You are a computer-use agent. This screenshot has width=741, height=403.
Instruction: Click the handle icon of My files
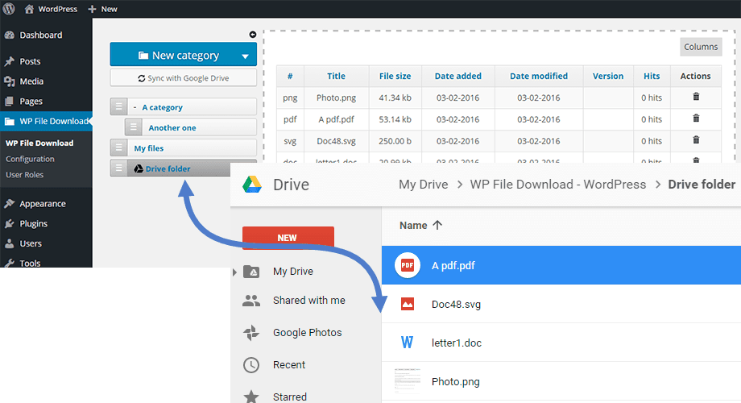click(118, 147)
